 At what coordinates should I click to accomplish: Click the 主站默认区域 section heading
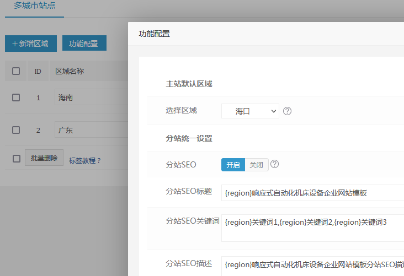pos(189,84)
